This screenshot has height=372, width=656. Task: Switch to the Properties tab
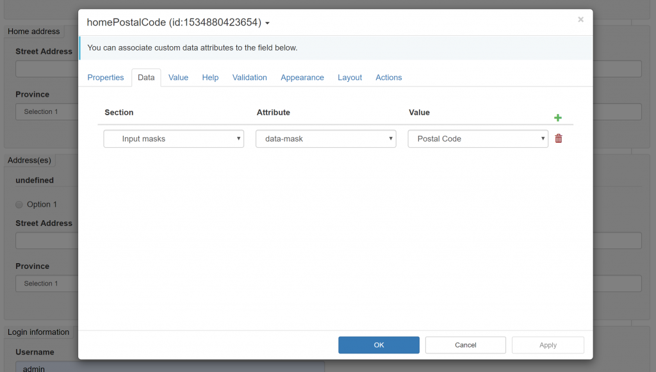(x=105, y=77)
